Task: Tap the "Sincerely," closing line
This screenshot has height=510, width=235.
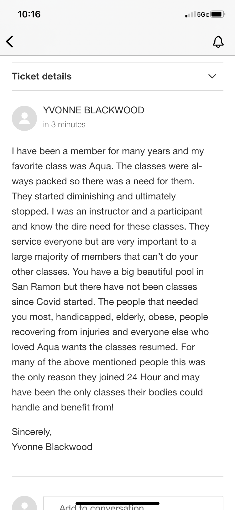Action: [x=32, y=432]
